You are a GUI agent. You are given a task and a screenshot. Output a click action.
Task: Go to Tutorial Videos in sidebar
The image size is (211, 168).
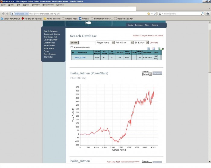[49, 45]
